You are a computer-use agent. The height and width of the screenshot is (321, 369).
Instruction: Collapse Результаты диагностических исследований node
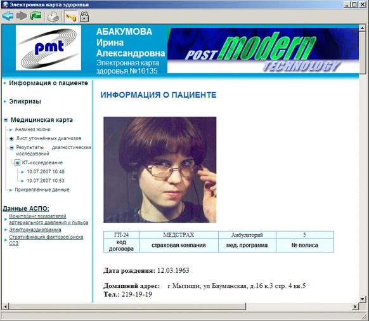pyautogui.click(x=11, y=148)
